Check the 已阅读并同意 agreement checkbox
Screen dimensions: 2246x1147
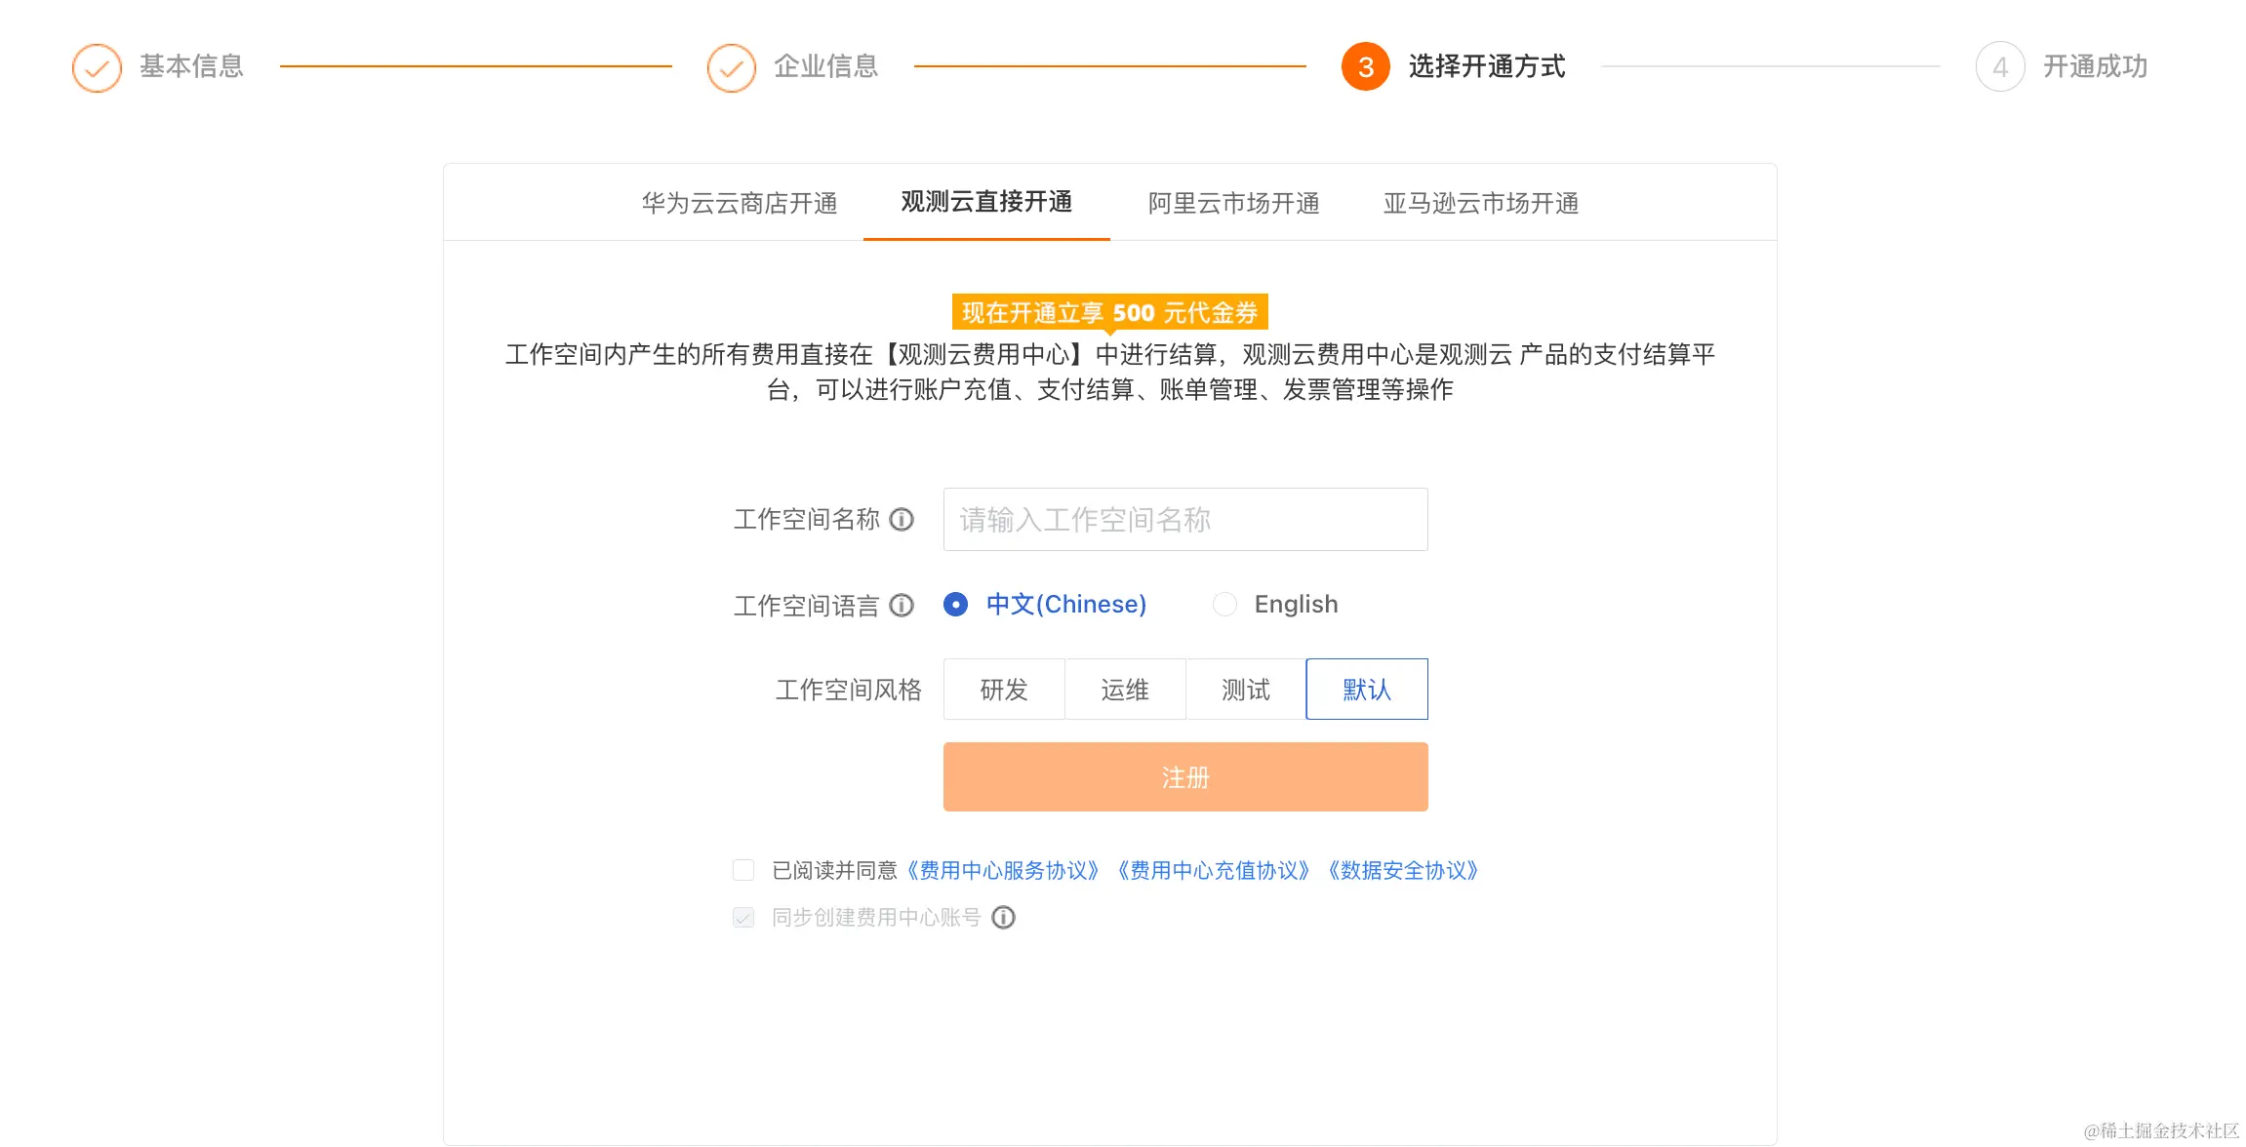[x=743, y=870]
